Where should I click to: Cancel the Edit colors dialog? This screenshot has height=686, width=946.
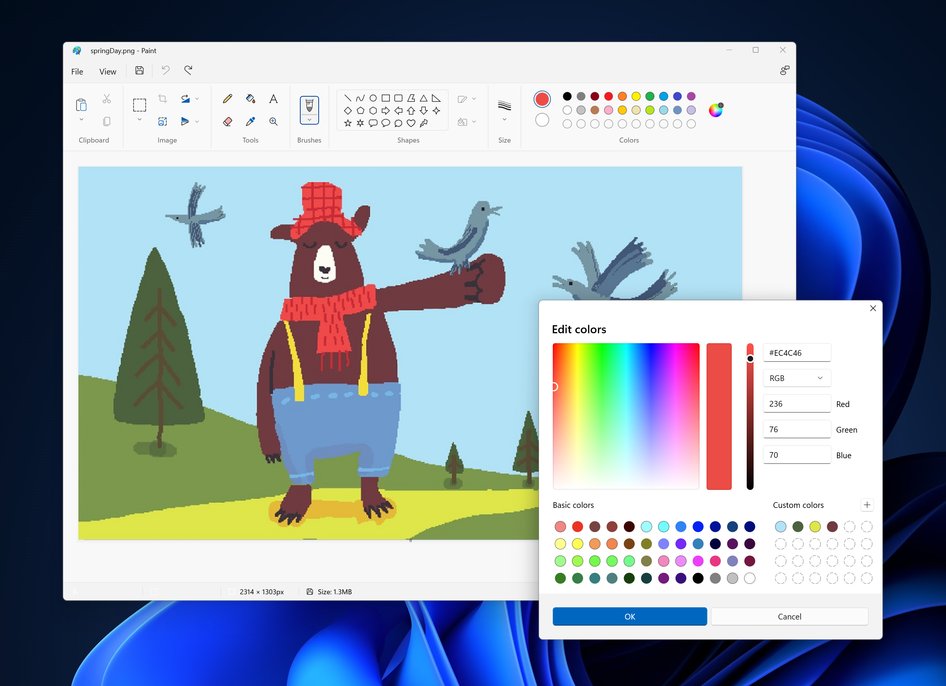pos(789,616)
